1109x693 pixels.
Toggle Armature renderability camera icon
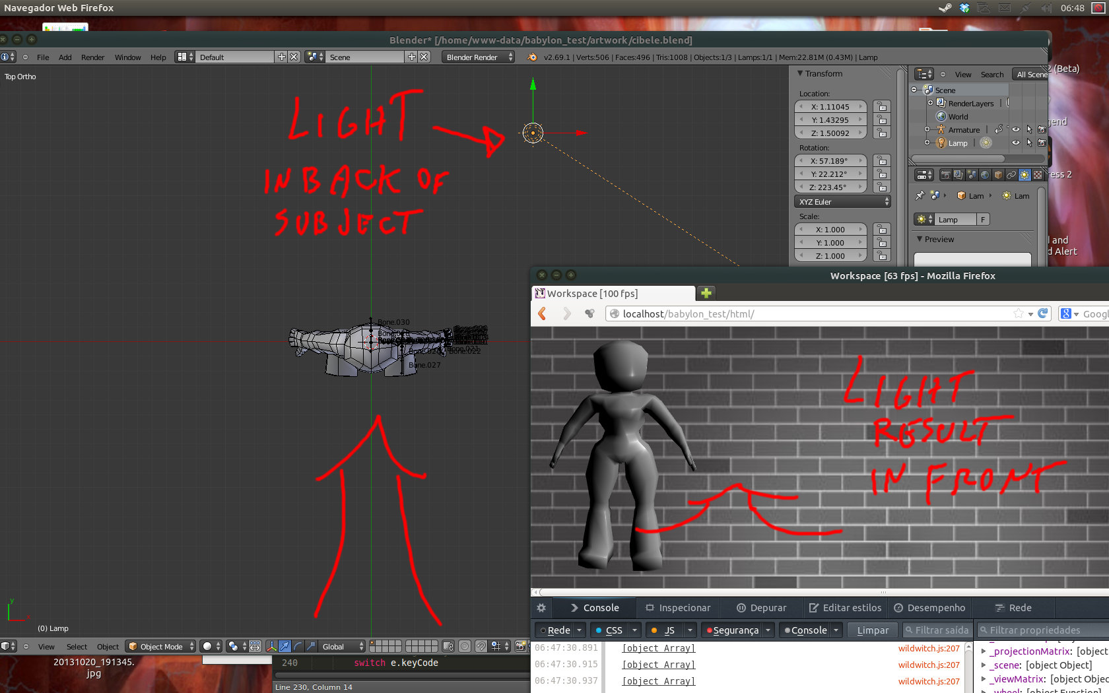point(1042,129)
